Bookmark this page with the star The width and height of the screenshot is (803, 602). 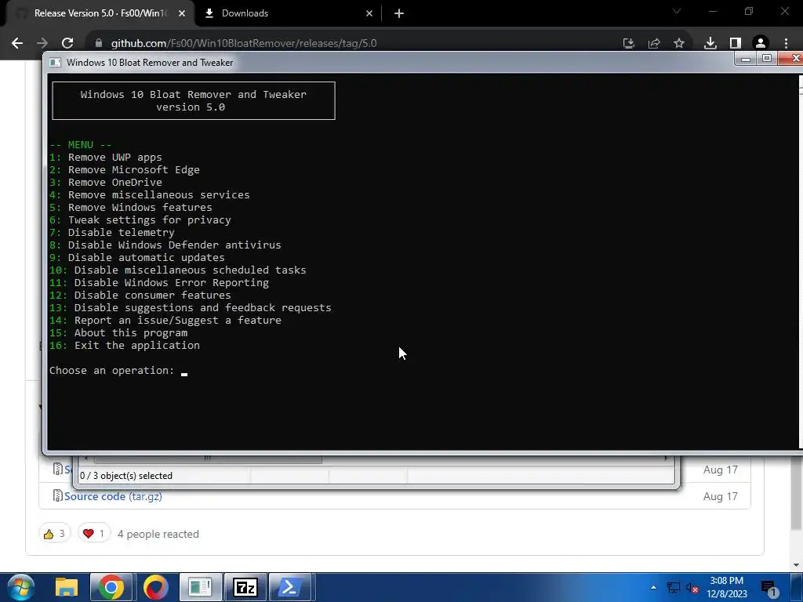point(679,44)
